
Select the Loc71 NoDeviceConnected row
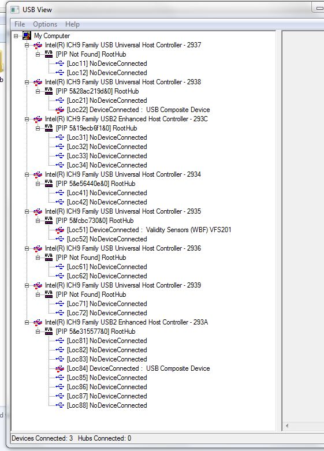tap(107, 304)
